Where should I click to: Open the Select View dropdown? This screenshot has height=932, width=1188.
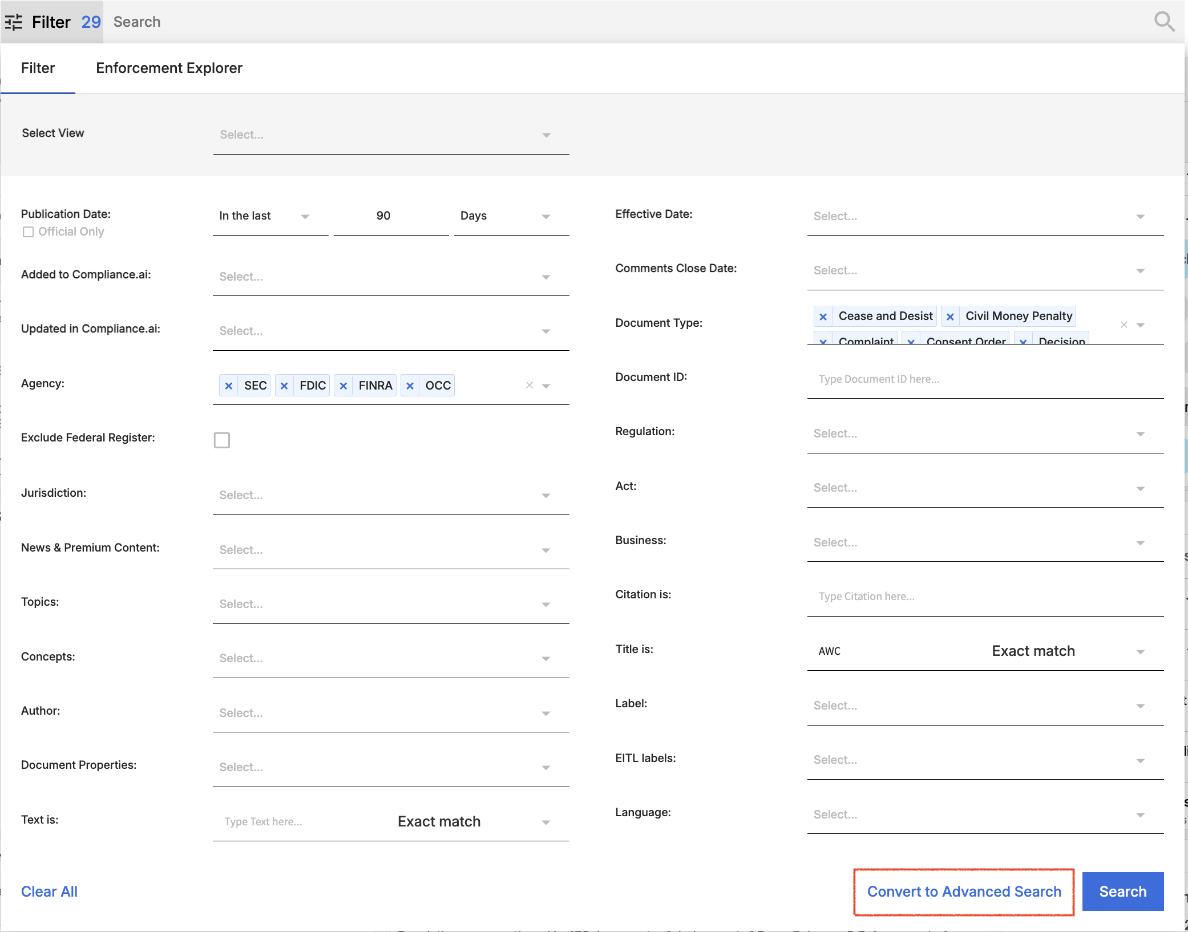pyautogui.click(x=391, y=135)
